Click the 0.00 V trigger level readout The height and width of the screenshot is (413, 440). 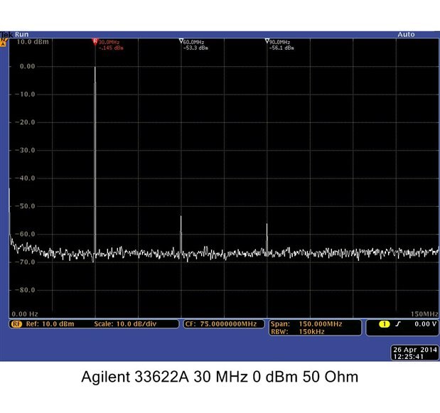click(425, 324)
